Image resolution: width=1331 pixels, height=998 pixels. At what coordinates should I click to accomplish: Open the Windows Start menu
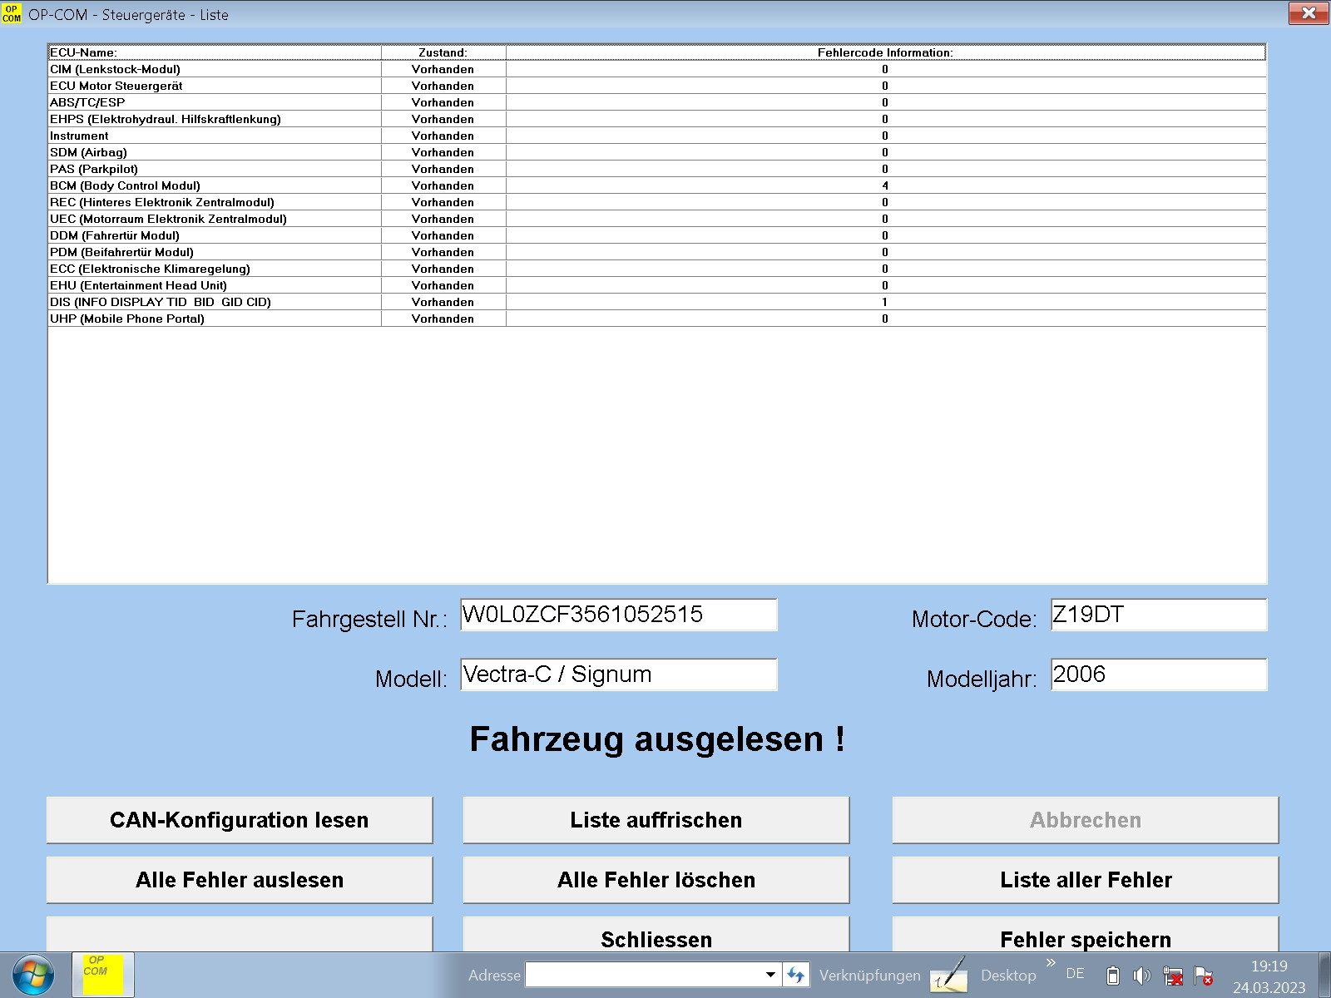click(33, 975)
